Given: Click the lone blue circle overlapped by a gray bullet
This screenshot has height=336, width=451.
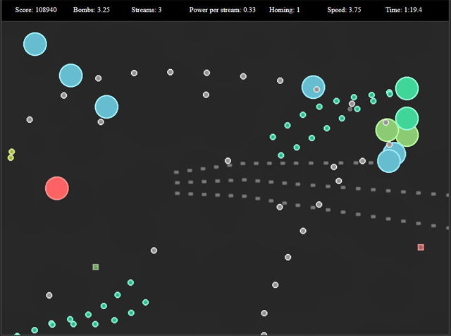Looking at the screenshot, I should [313, 87].
